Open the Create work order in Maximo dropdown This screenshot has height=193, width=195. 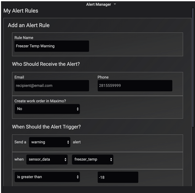click(47, 109)
